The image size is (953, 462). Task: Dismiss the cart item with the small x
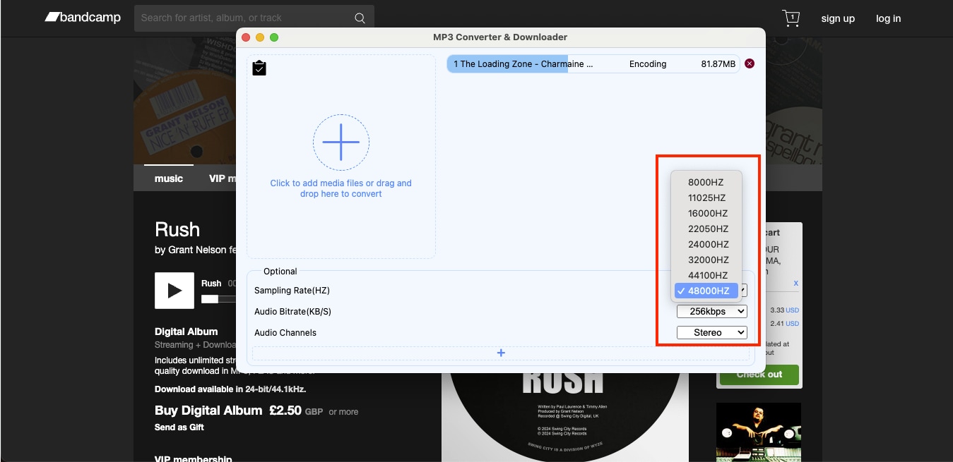point(795,282)
